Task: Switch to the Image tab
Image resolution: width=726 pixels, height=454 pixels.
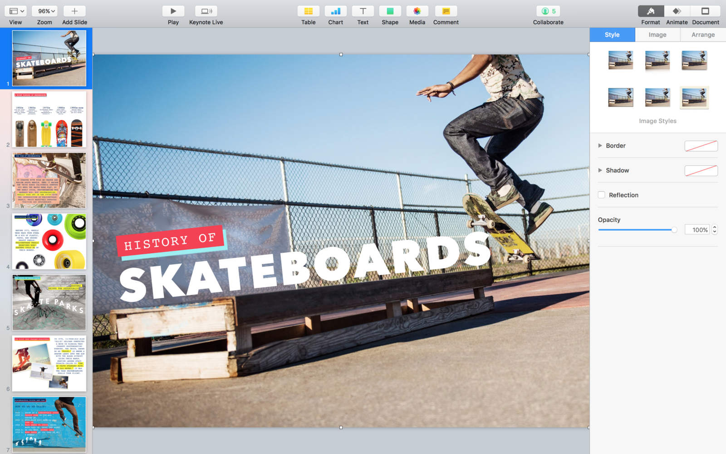Action: click(x=657, y=35)
